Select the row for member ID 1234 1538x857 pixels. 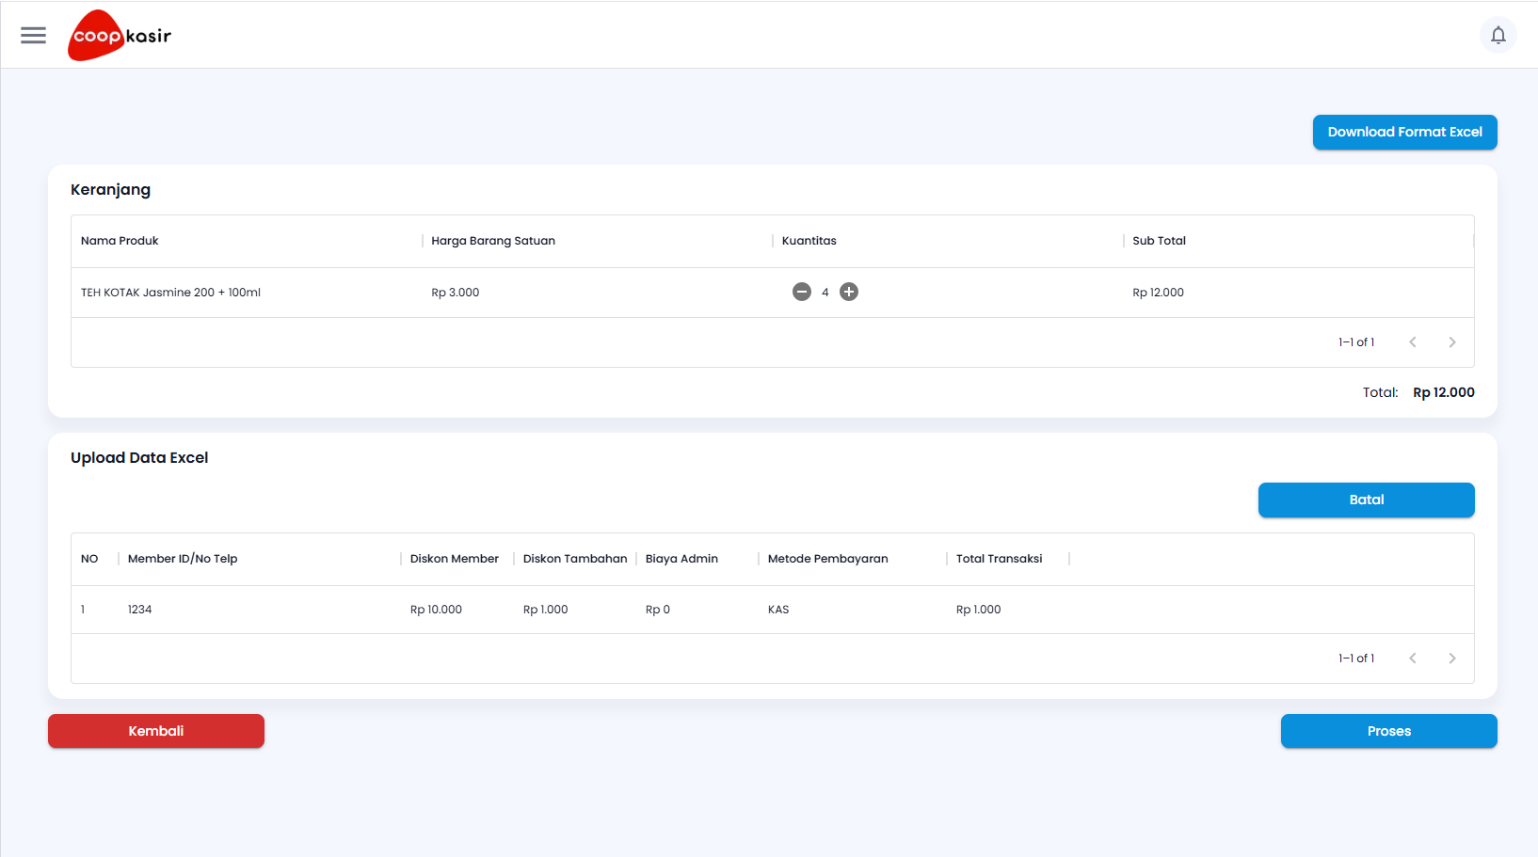pos(140,609)
